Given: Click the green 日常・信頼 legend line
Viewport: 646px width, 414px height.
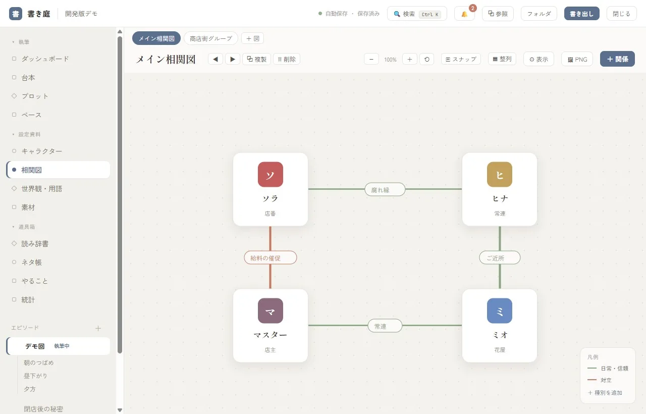Looking at the screenshot, I should 593,369.
